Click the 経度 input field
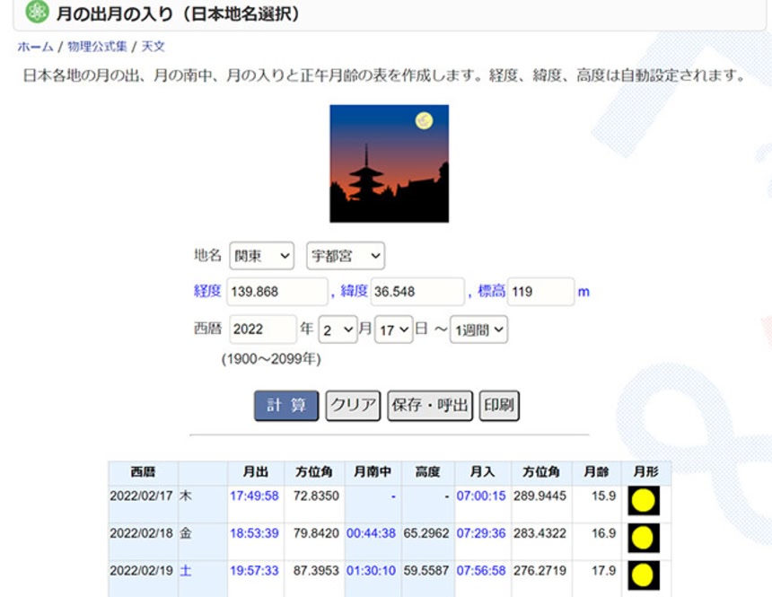 point(278,292)
